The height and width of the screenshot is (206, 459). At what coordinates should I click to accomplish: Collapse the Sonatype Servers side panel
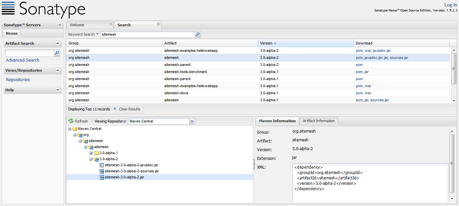(60, 25)
